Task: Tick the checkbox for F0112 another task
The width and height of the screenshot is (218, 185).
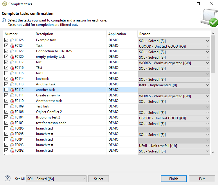Action: (x=6, y=90)
